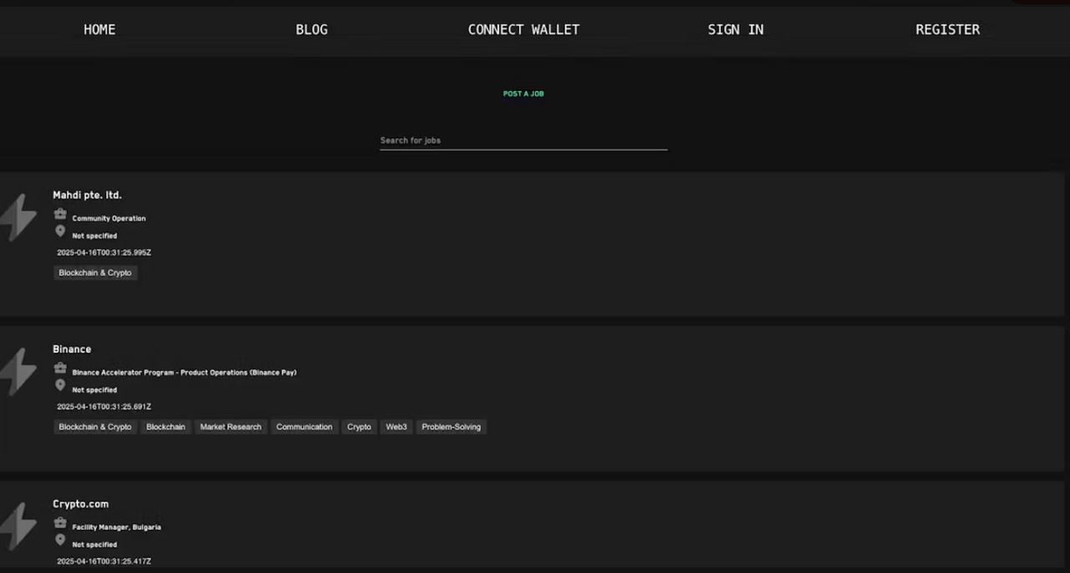Click the location pin in Binance listing

(x=60, y=385)
